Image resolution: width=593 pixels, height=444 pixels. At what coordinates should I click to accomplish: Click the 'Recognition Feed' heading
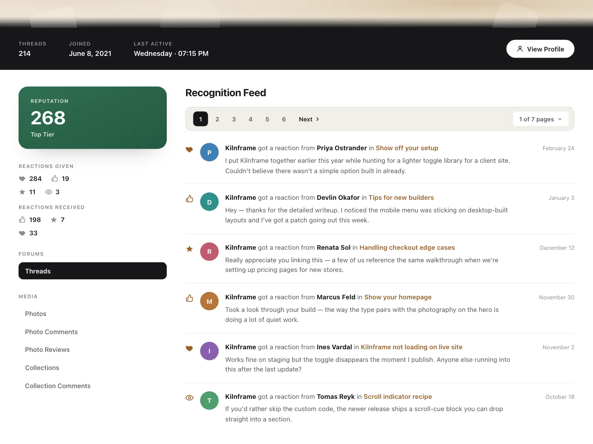[225, 93]
